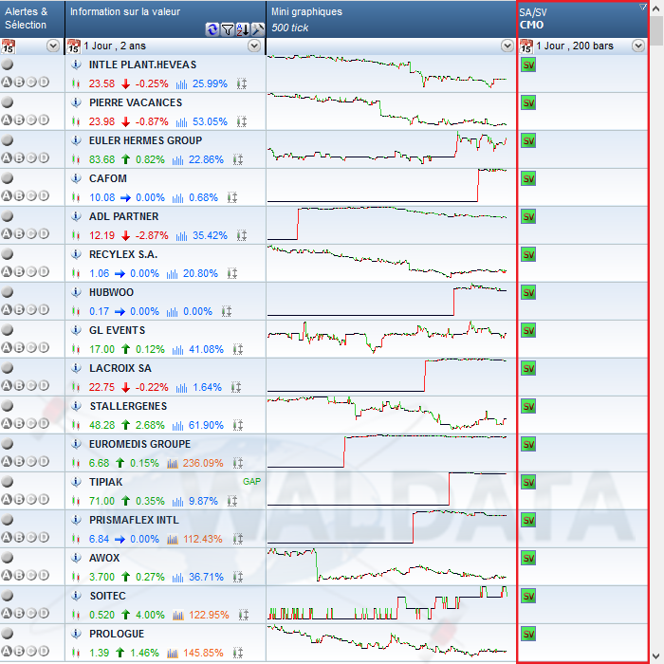Click the A-Z sort icon
The width and height of the screenshot is (664, 664).
[243, 29]
